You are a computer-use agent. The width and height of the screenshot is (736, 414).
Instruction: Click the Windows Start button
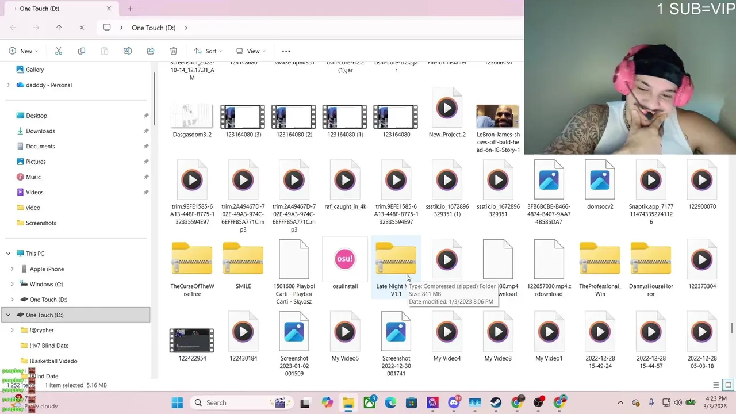(177, 402)
